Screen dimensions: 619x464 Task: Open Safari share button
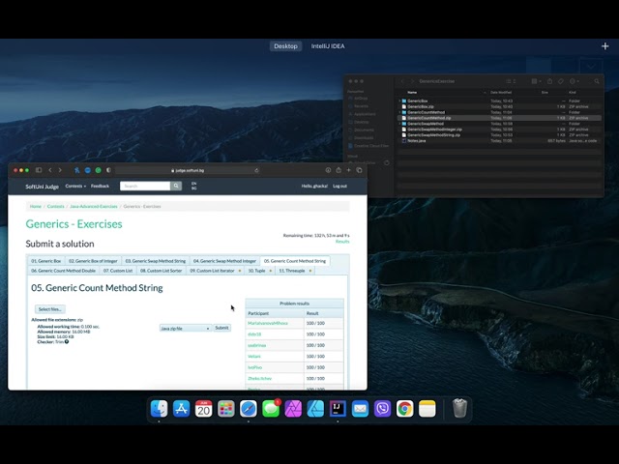[339, 170]
